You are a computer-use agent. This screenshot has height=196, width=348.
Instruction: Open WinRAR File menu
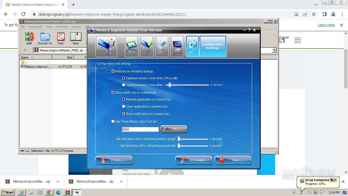23,27
